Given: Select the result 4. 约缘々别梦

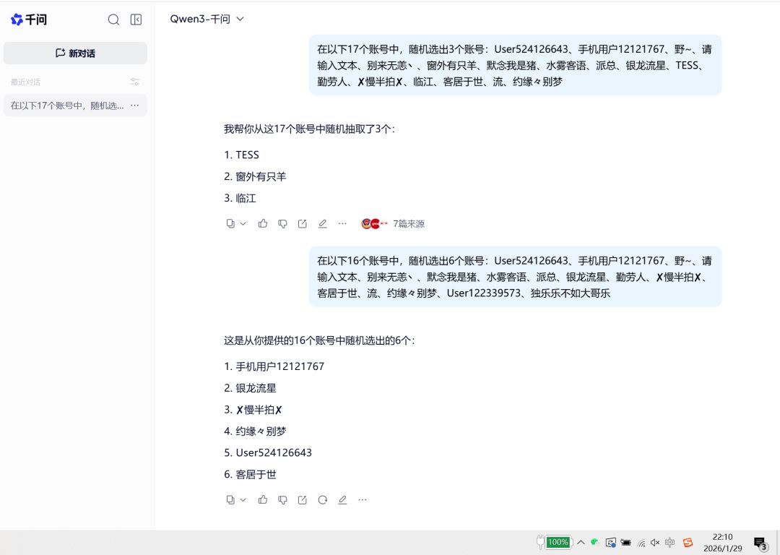Looking at the screenshot, I should pyautogui.click(x=255, y=431).
